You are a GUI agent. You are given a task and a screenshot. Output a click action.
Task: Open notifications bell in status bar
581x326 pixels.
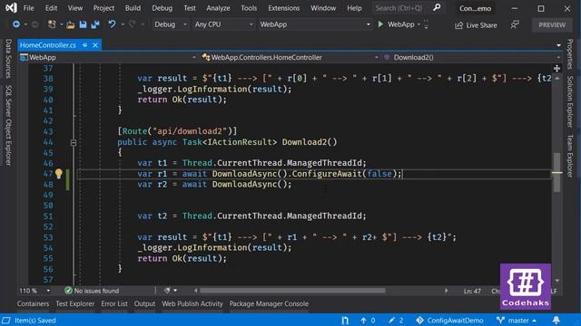point(556,320)
